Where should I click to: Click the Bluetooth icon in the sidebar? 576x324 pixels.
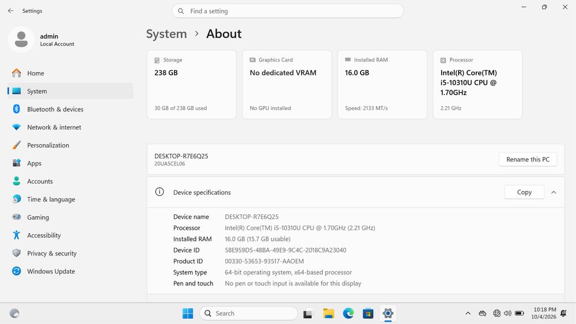[x=17, y=109]
